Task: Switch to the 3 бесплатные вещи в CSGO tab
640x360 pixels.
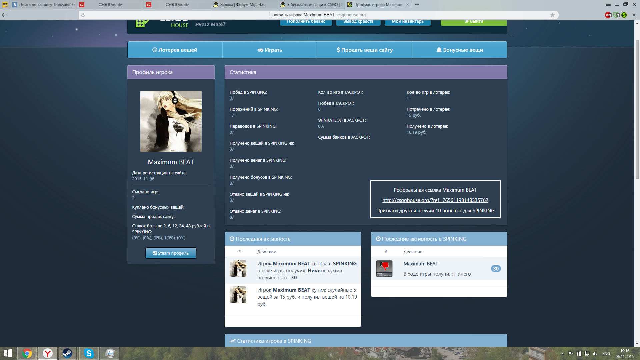Action: tap(311, 5)
